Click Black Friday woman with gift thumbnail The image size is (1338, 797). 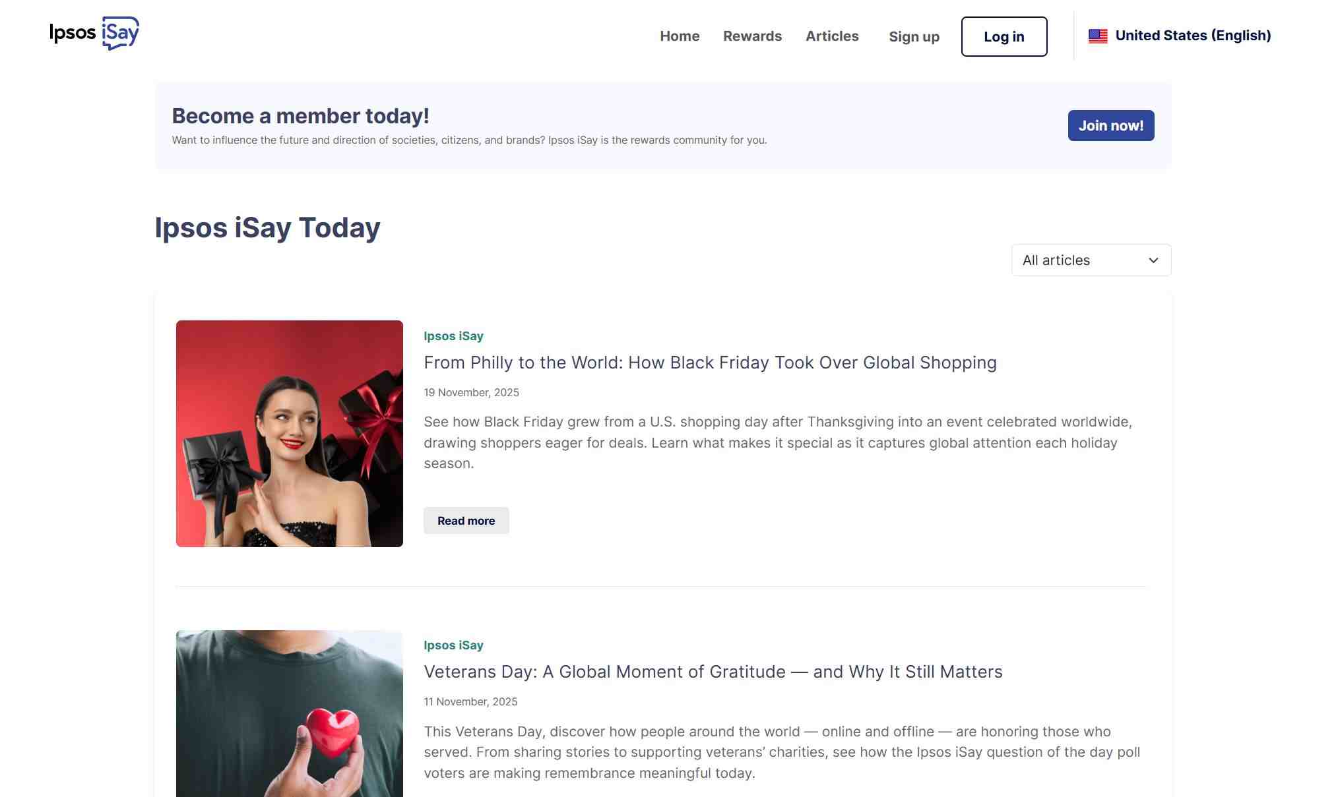pyautogui.click(x=289, y=434)
